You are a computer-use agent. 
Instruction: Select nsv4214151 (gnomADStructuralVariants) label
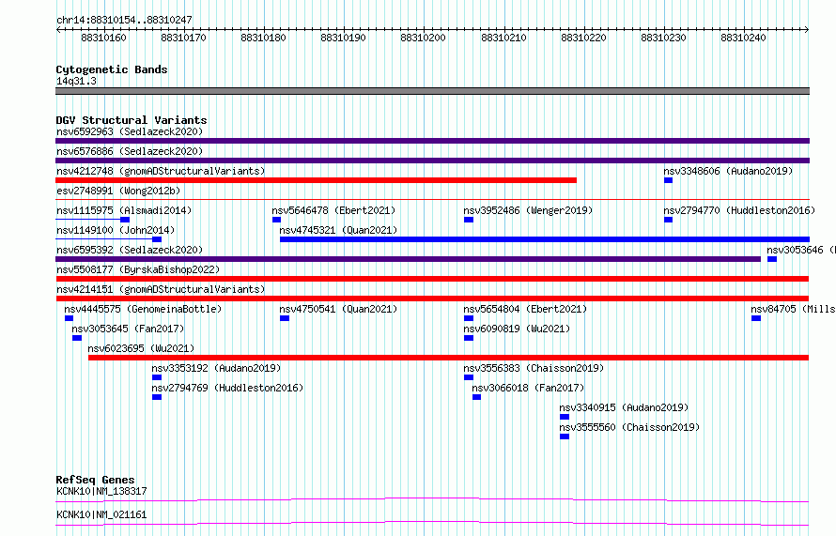pos(161,289)
